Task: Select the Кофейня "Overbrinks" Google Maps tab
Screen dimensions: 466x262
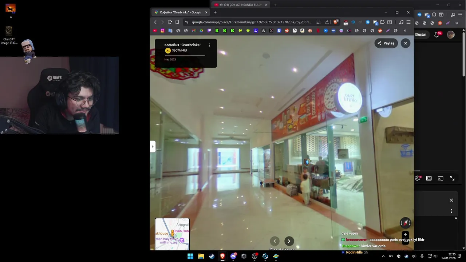Action: 180,12
